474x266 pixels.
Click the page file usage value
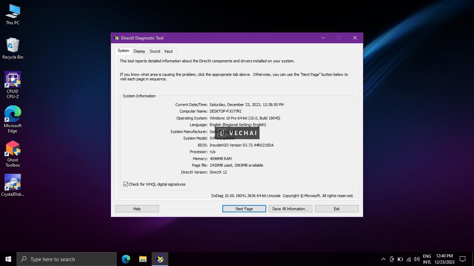236,165
